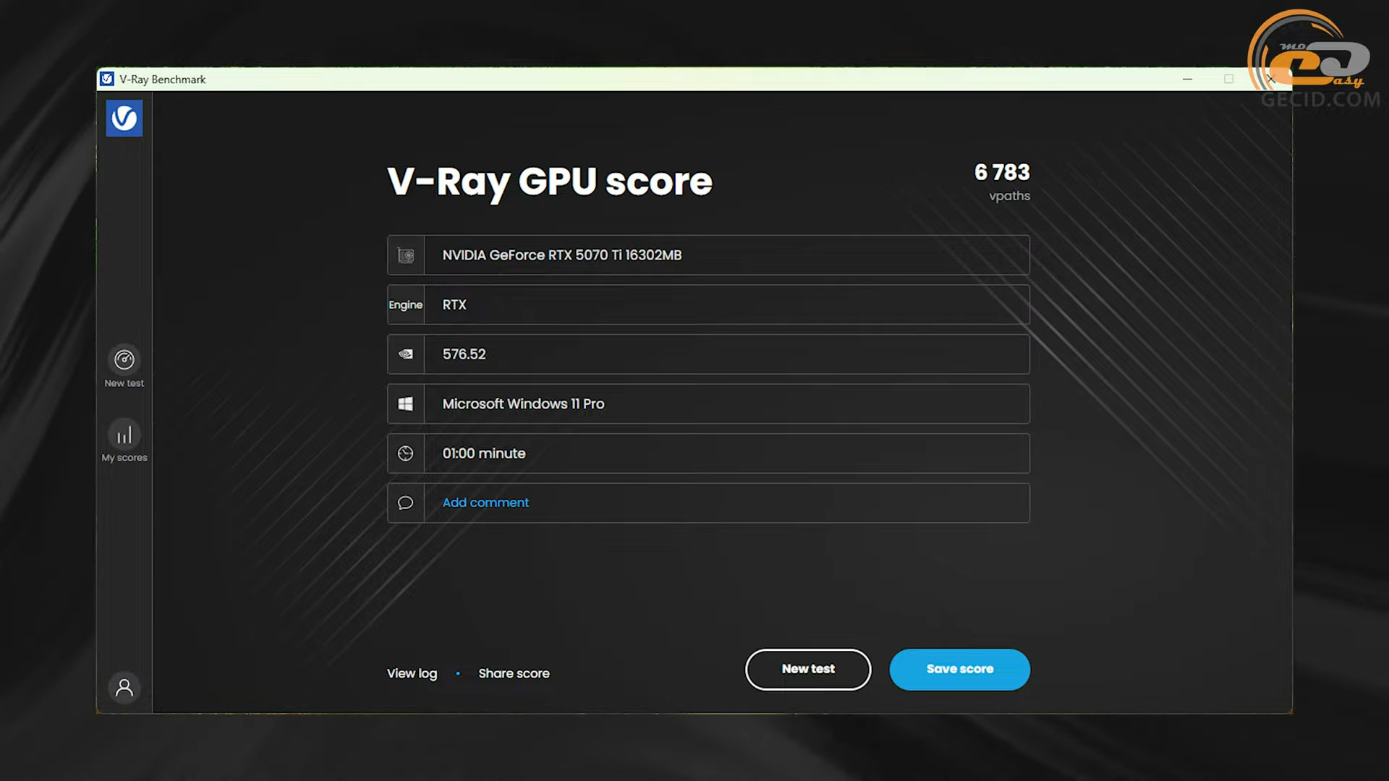Click the V-Ray Benchmark title bar app icon

pyautogui.click(x=107, y=79)
